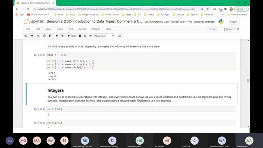Screen dimensions: 263x148
Task: Open the zoom magnifier icon in address bar
Action: tap(202, 9)
